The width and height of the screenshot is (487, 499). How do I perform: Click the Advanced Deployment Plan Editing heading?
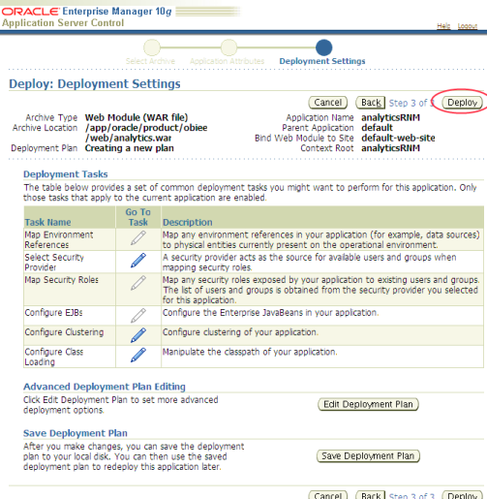105,387
